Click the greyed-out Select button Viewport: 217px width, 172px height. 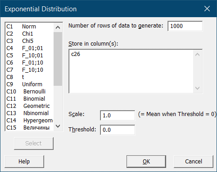(34, 144)
